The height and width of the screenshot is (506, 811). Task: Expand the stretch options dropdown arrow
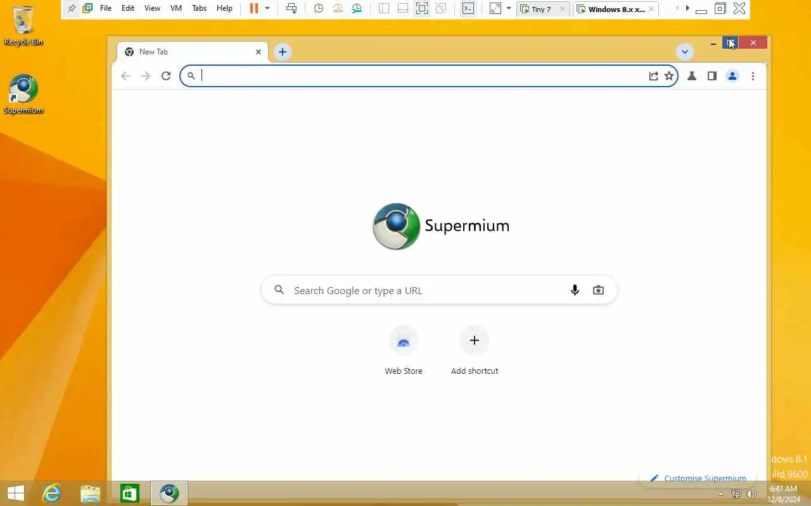pos(508,8)
